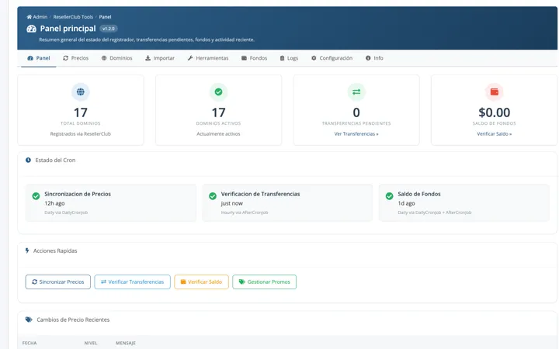This screenshot has height=349, width=559.
Task: Switch to the Info tab
Action: pos(375,58)
